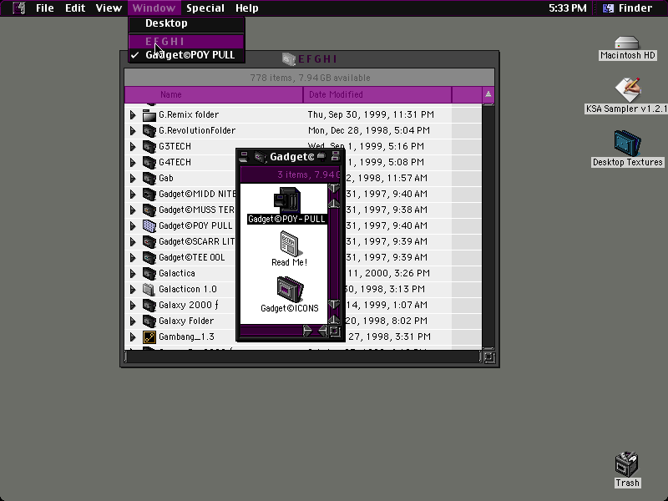Open the File menu

point(44,8)
